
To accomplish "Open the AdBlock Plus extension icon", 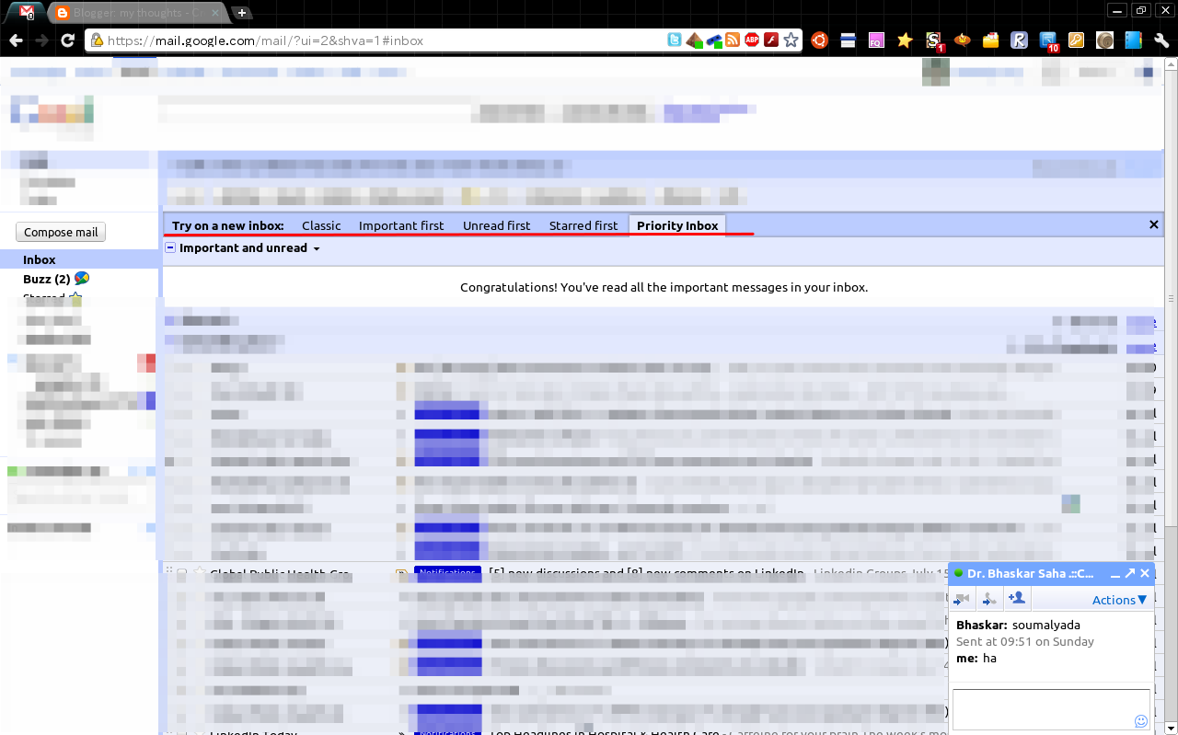I will pos(752,40).
